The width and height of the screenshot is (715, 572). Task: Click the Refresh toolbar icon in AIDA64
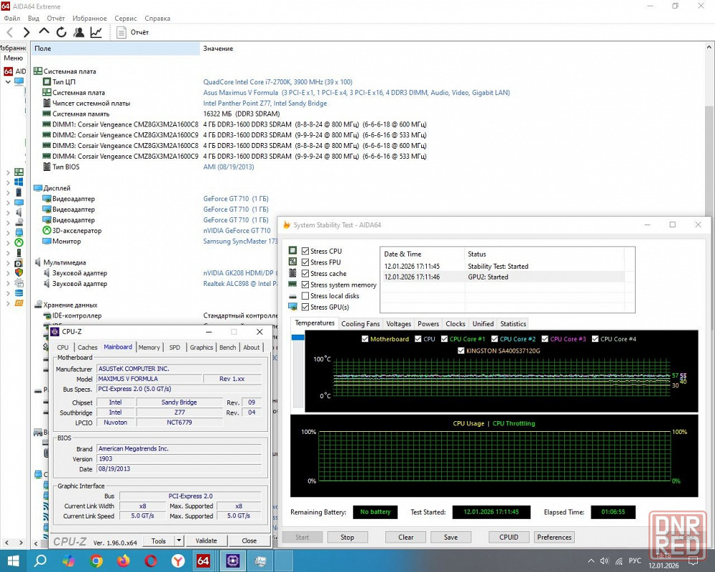click(61, 32)
